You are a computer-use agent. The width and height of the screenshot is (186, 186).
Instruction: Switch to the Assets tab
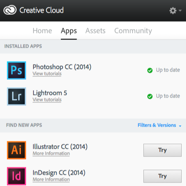(x=96, y=31)
